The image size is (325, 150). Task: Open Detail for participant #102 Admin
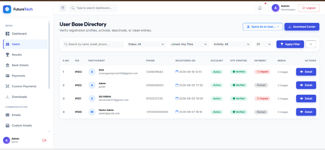306,85
